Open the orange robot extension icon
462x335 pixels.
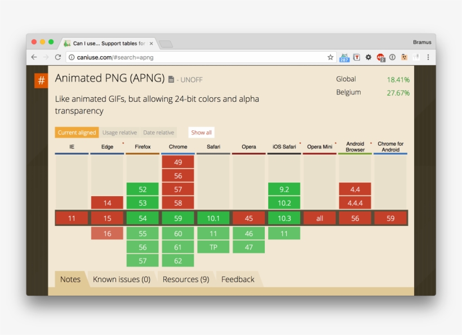tap(405, 57)
